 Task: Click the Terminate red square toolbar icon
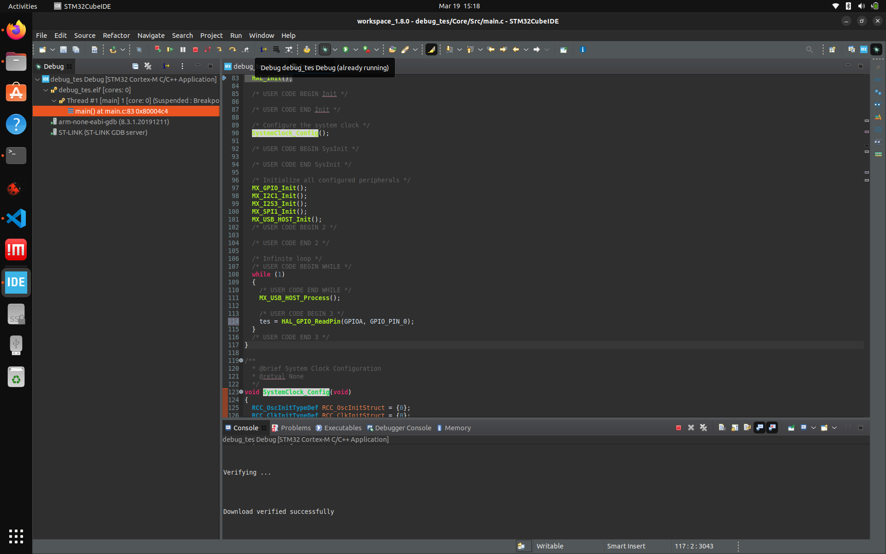195,49
